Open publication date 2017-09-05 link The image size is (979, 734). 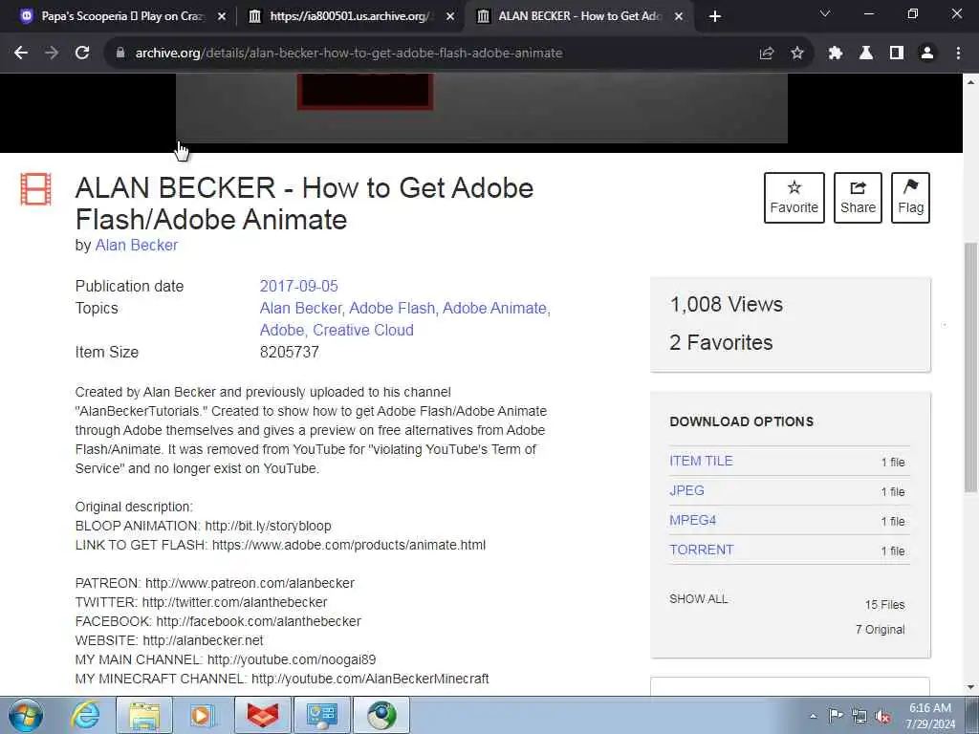click(x=298, y=286)
